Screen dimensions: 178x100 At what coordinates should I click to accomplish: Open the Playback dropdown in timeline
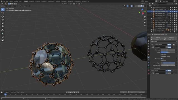pos(8,92)
